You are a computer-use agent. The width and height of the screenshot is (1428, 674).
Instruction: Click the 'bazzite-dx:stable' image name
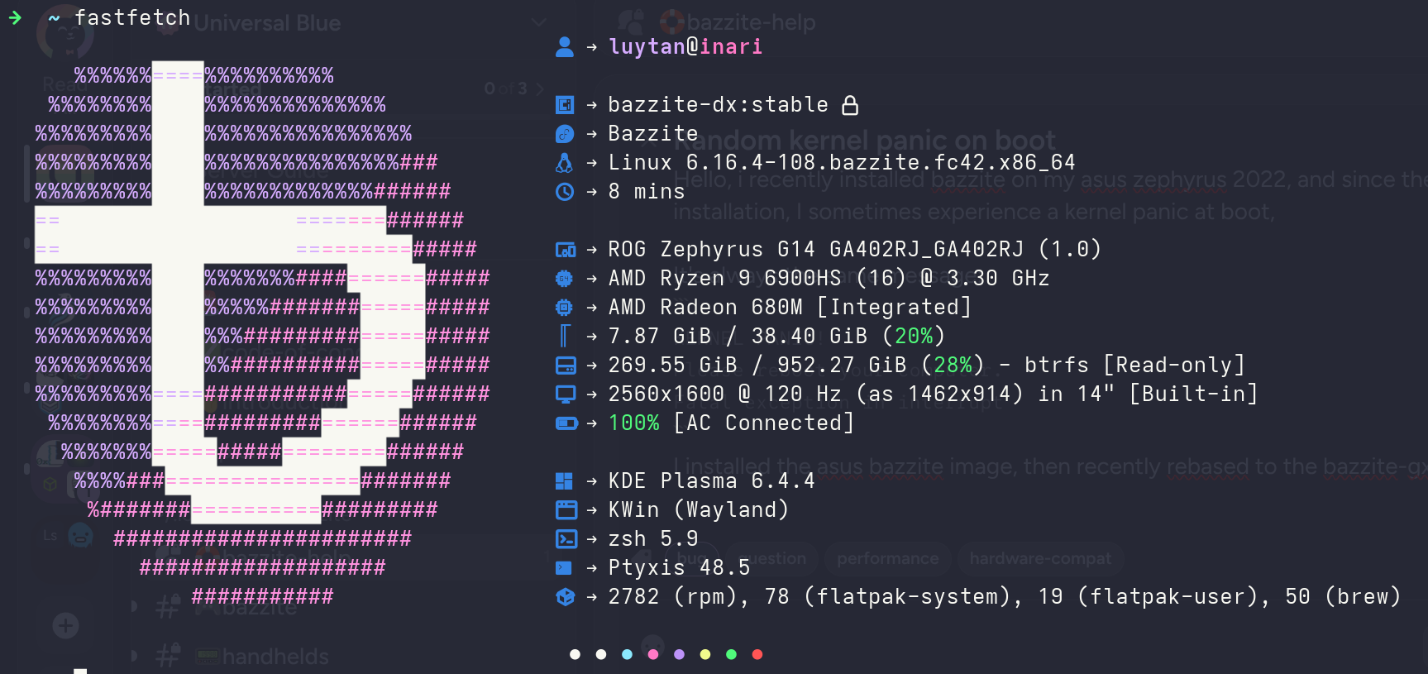coord(719,105)
